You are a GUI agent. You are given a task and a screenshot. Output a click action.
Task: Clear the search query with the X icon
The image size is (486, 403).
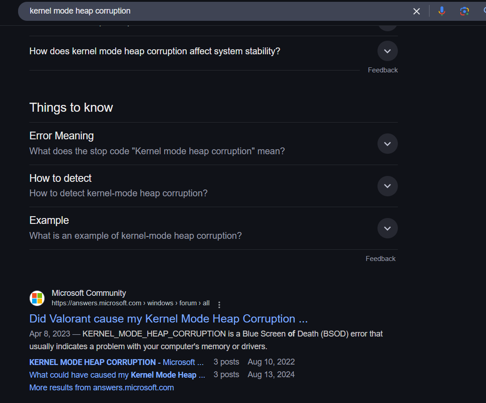click(x=416, y=11)
